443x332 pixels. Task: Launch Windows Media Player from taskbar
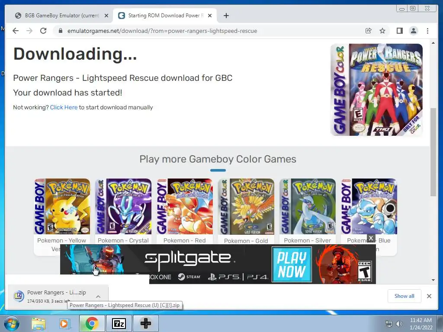[64, 324]
